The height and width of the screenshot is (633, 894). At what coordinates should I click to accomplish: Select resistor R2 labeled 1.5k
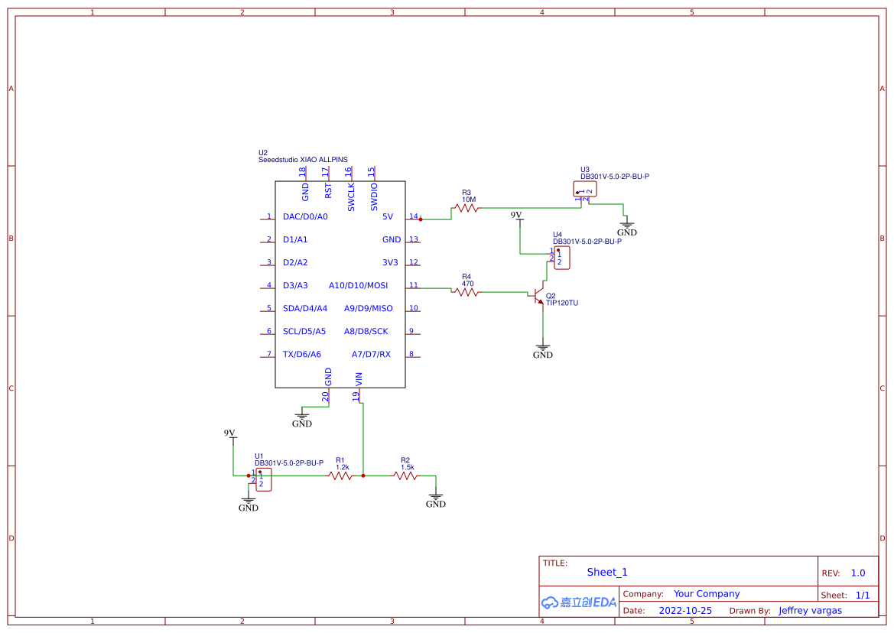tap(405, 476)
